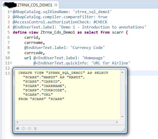This screenshot has width=158, height=139.
Task: Click the "SCARR"."CURRCODE" line in popup
Action: click(x=45, y=90)
